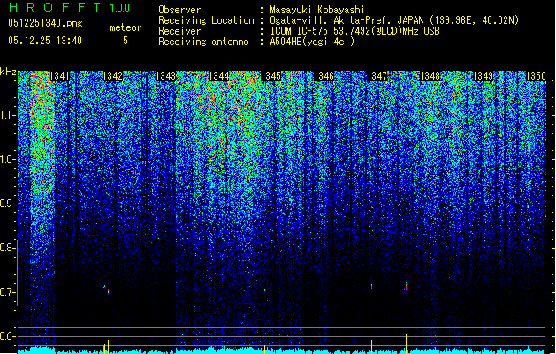Click the 1342 time marker

click(x=112, y=76)
